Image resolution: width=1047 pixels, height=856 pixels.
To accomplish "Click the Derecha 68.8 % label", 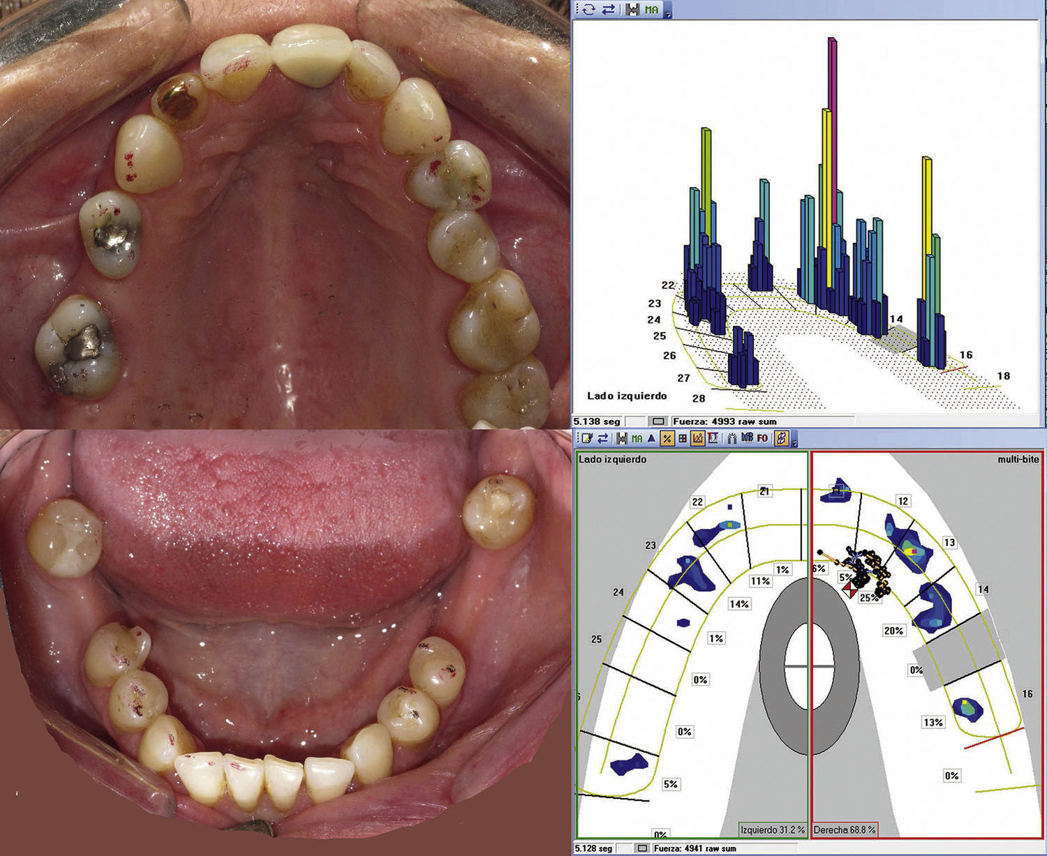I will click(845, 830).
